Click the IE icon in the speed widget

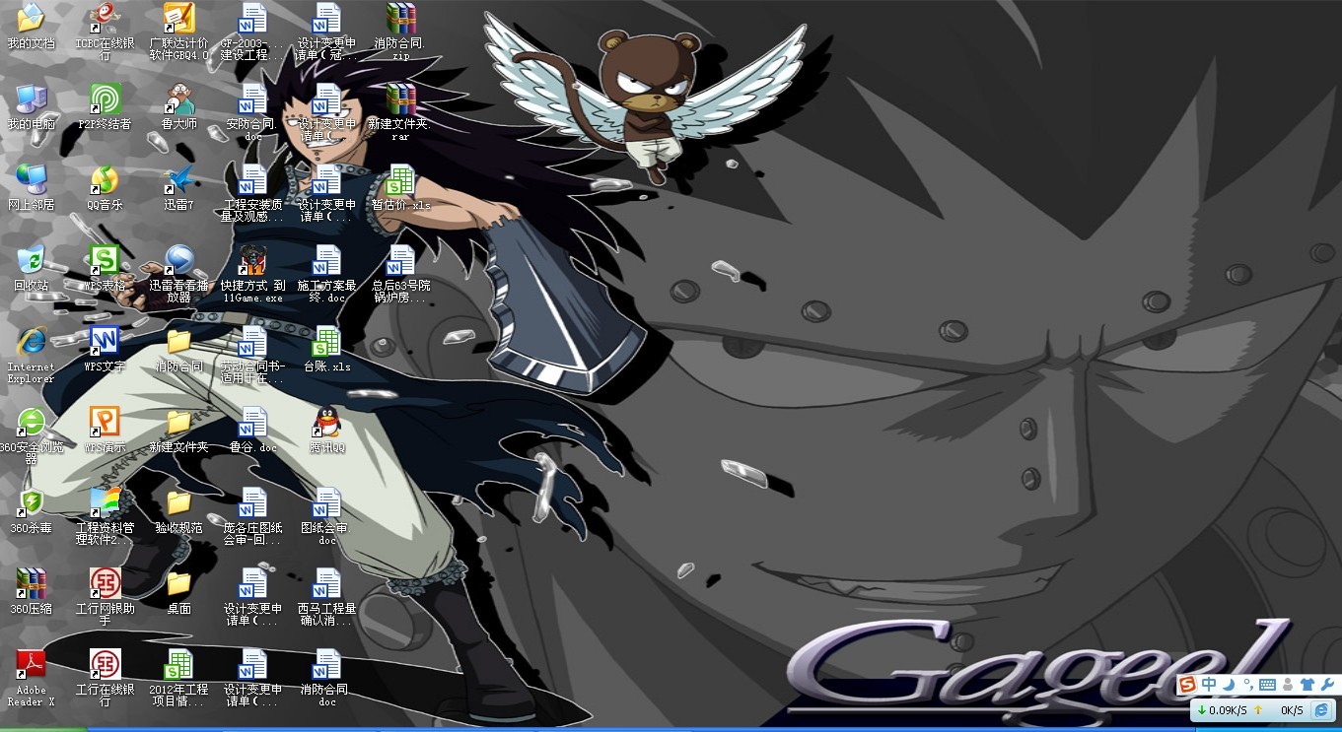[x=1321, y=710]
